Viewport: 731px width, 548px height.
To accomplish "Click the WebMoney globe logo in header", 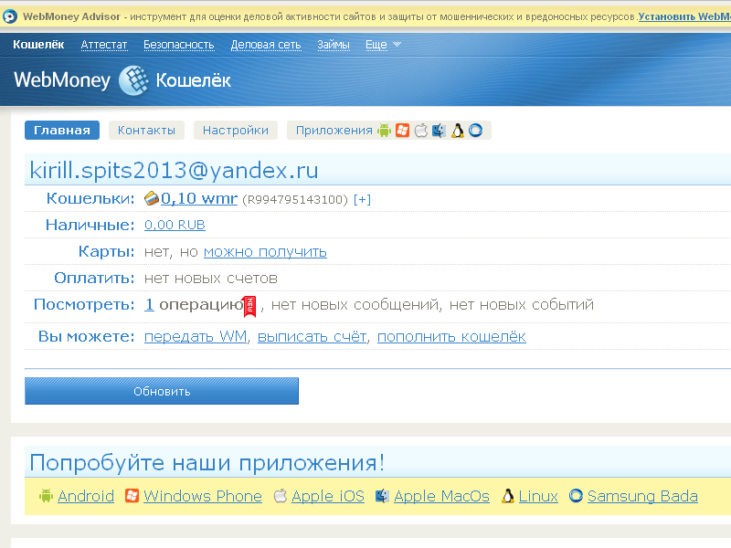I will click(x=133, y=80).
